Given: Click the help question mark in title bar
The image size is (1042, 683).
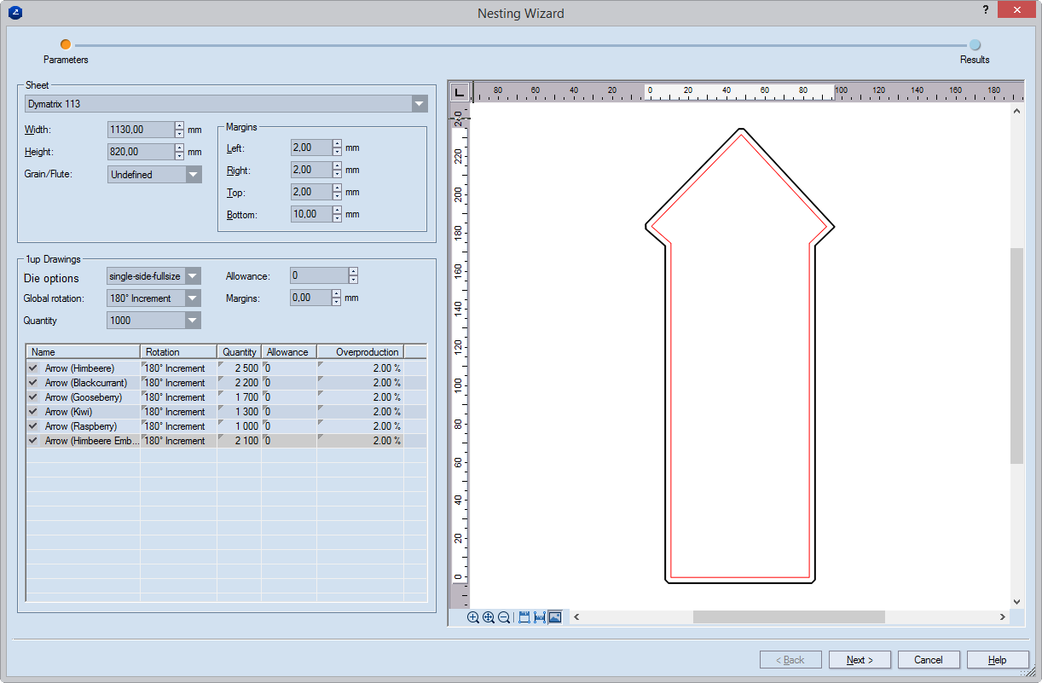Looking at the screenshot, I should (x=986, y=11).
